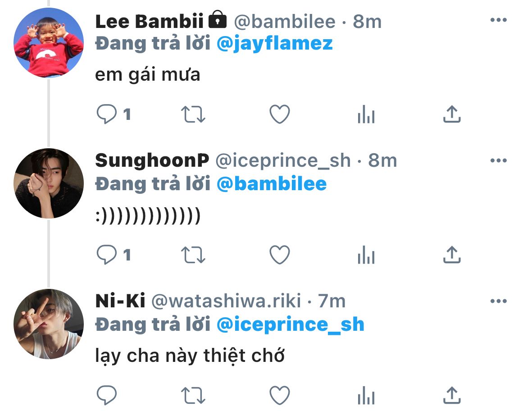
Task: Open the @iceprince_sh mention link
Action: [290, 325]
